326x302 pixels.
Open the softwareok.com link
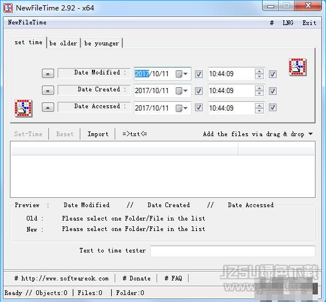tap(62, 278)
